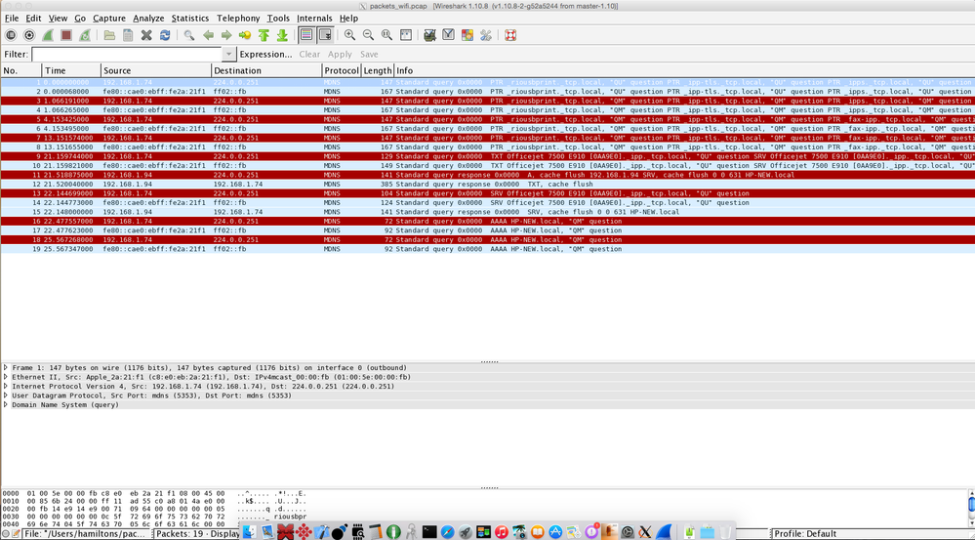975x540 pixels.
Task: Click the Save filter button
Action: (369, 55)
